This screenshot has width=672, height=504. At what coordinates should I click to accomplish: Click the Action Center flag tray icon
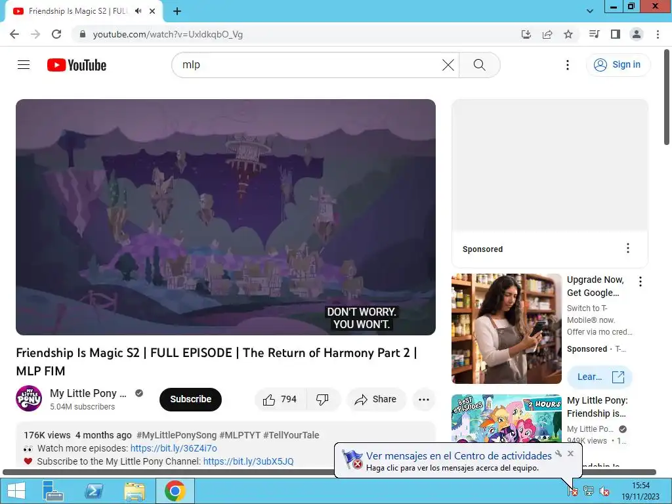572,491
